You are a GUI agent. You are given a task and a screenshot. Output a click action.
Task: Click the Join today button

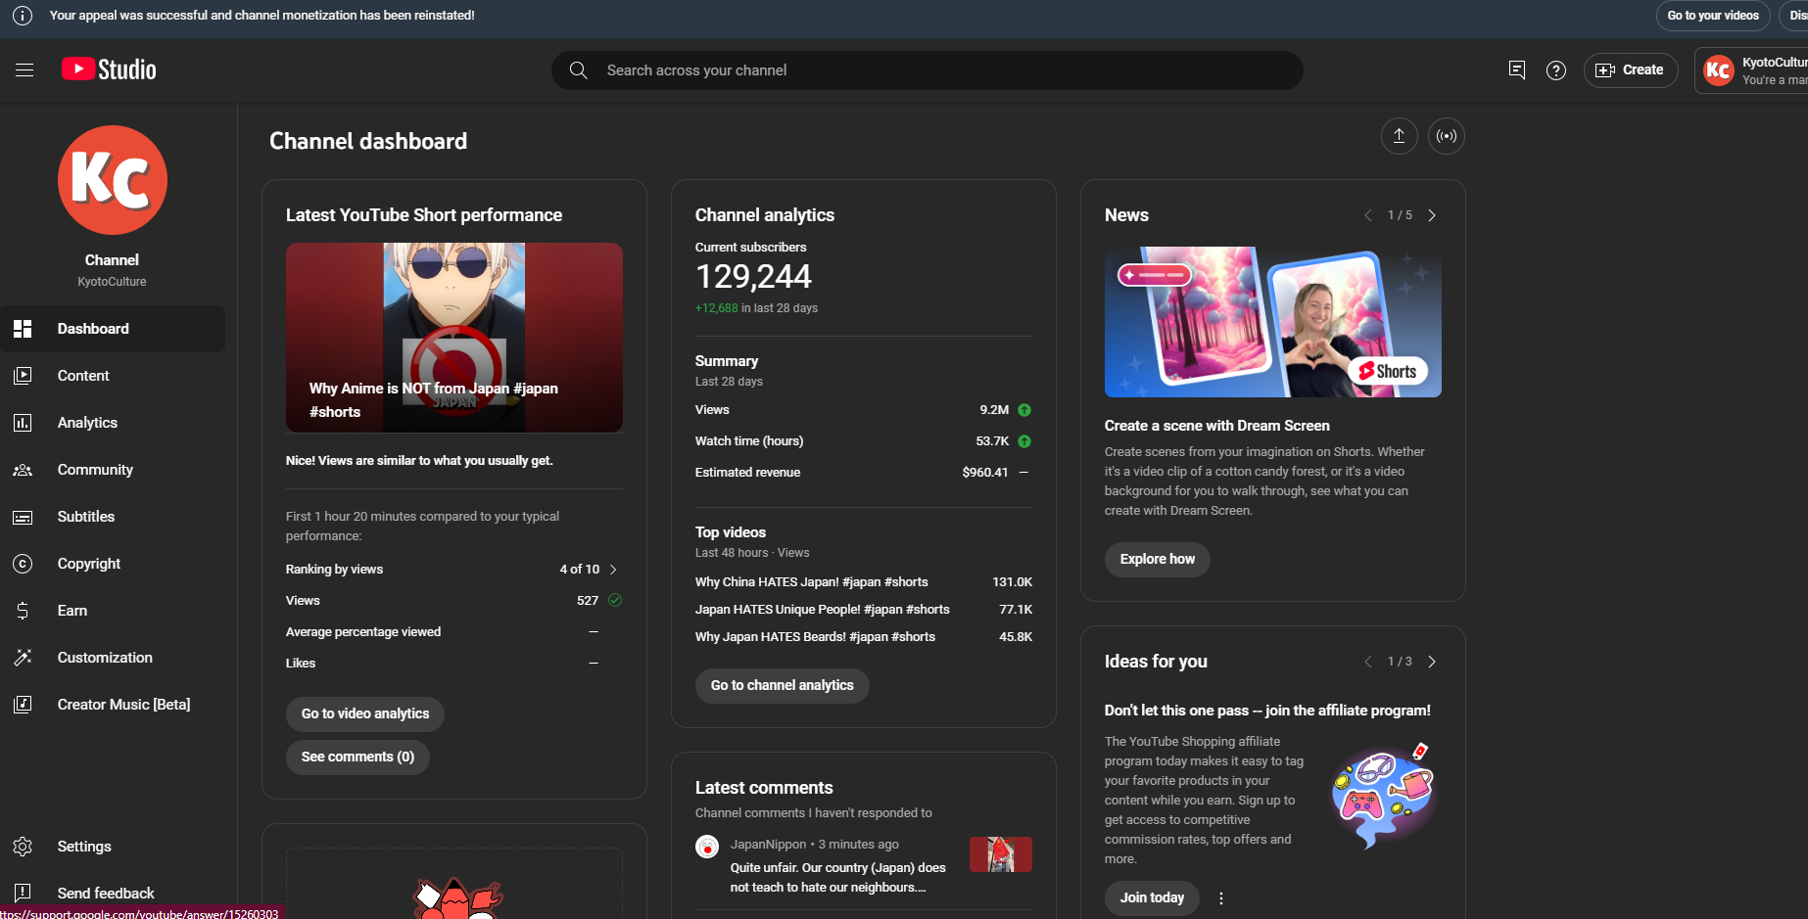pyautogui.click(x=1152, y=897)
